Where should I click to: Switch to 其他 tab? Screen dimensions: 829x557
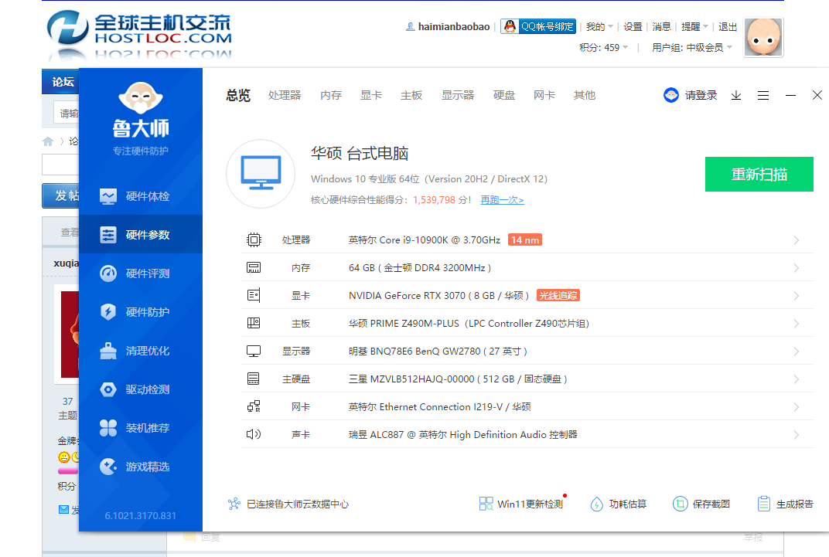[585, 95]
